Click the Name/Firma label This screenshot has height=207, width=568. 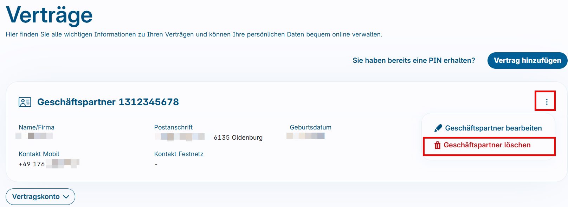(37, 127)
